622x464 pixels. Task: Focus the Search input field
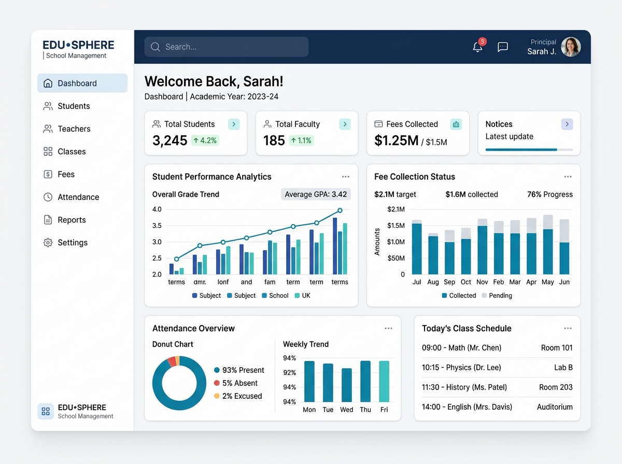[x=227, y=47]
